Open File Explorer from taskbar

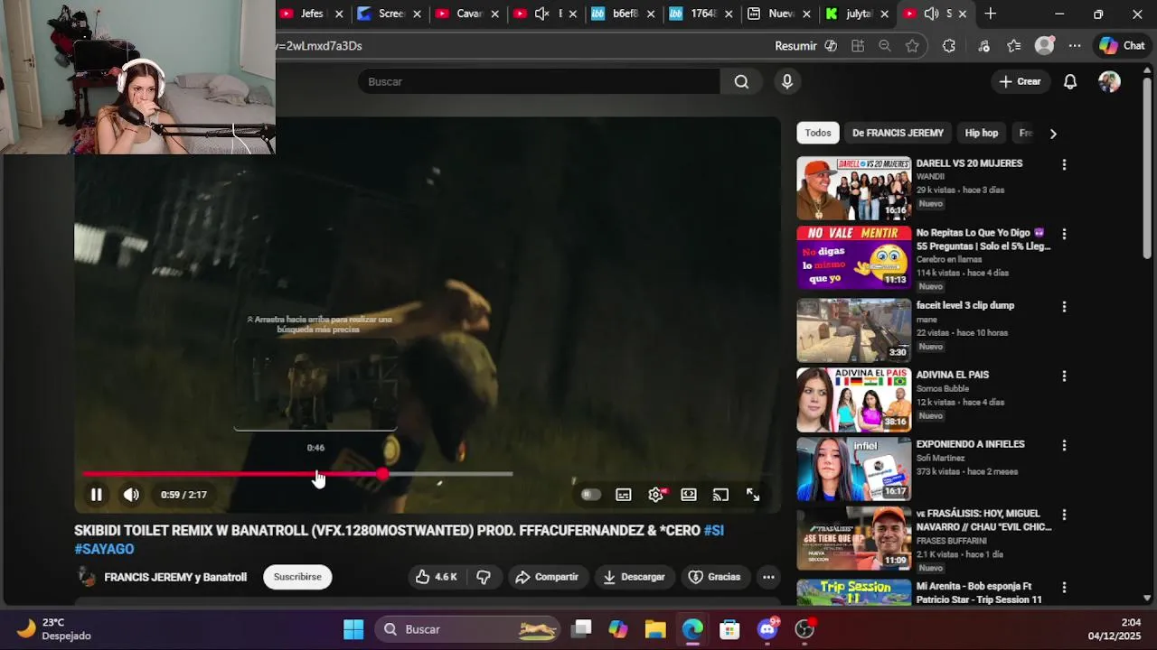click(655, 629)
